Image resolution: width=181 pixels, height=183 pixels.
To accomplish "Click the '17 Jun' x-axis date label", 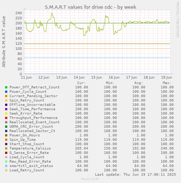I will [131, 77].
